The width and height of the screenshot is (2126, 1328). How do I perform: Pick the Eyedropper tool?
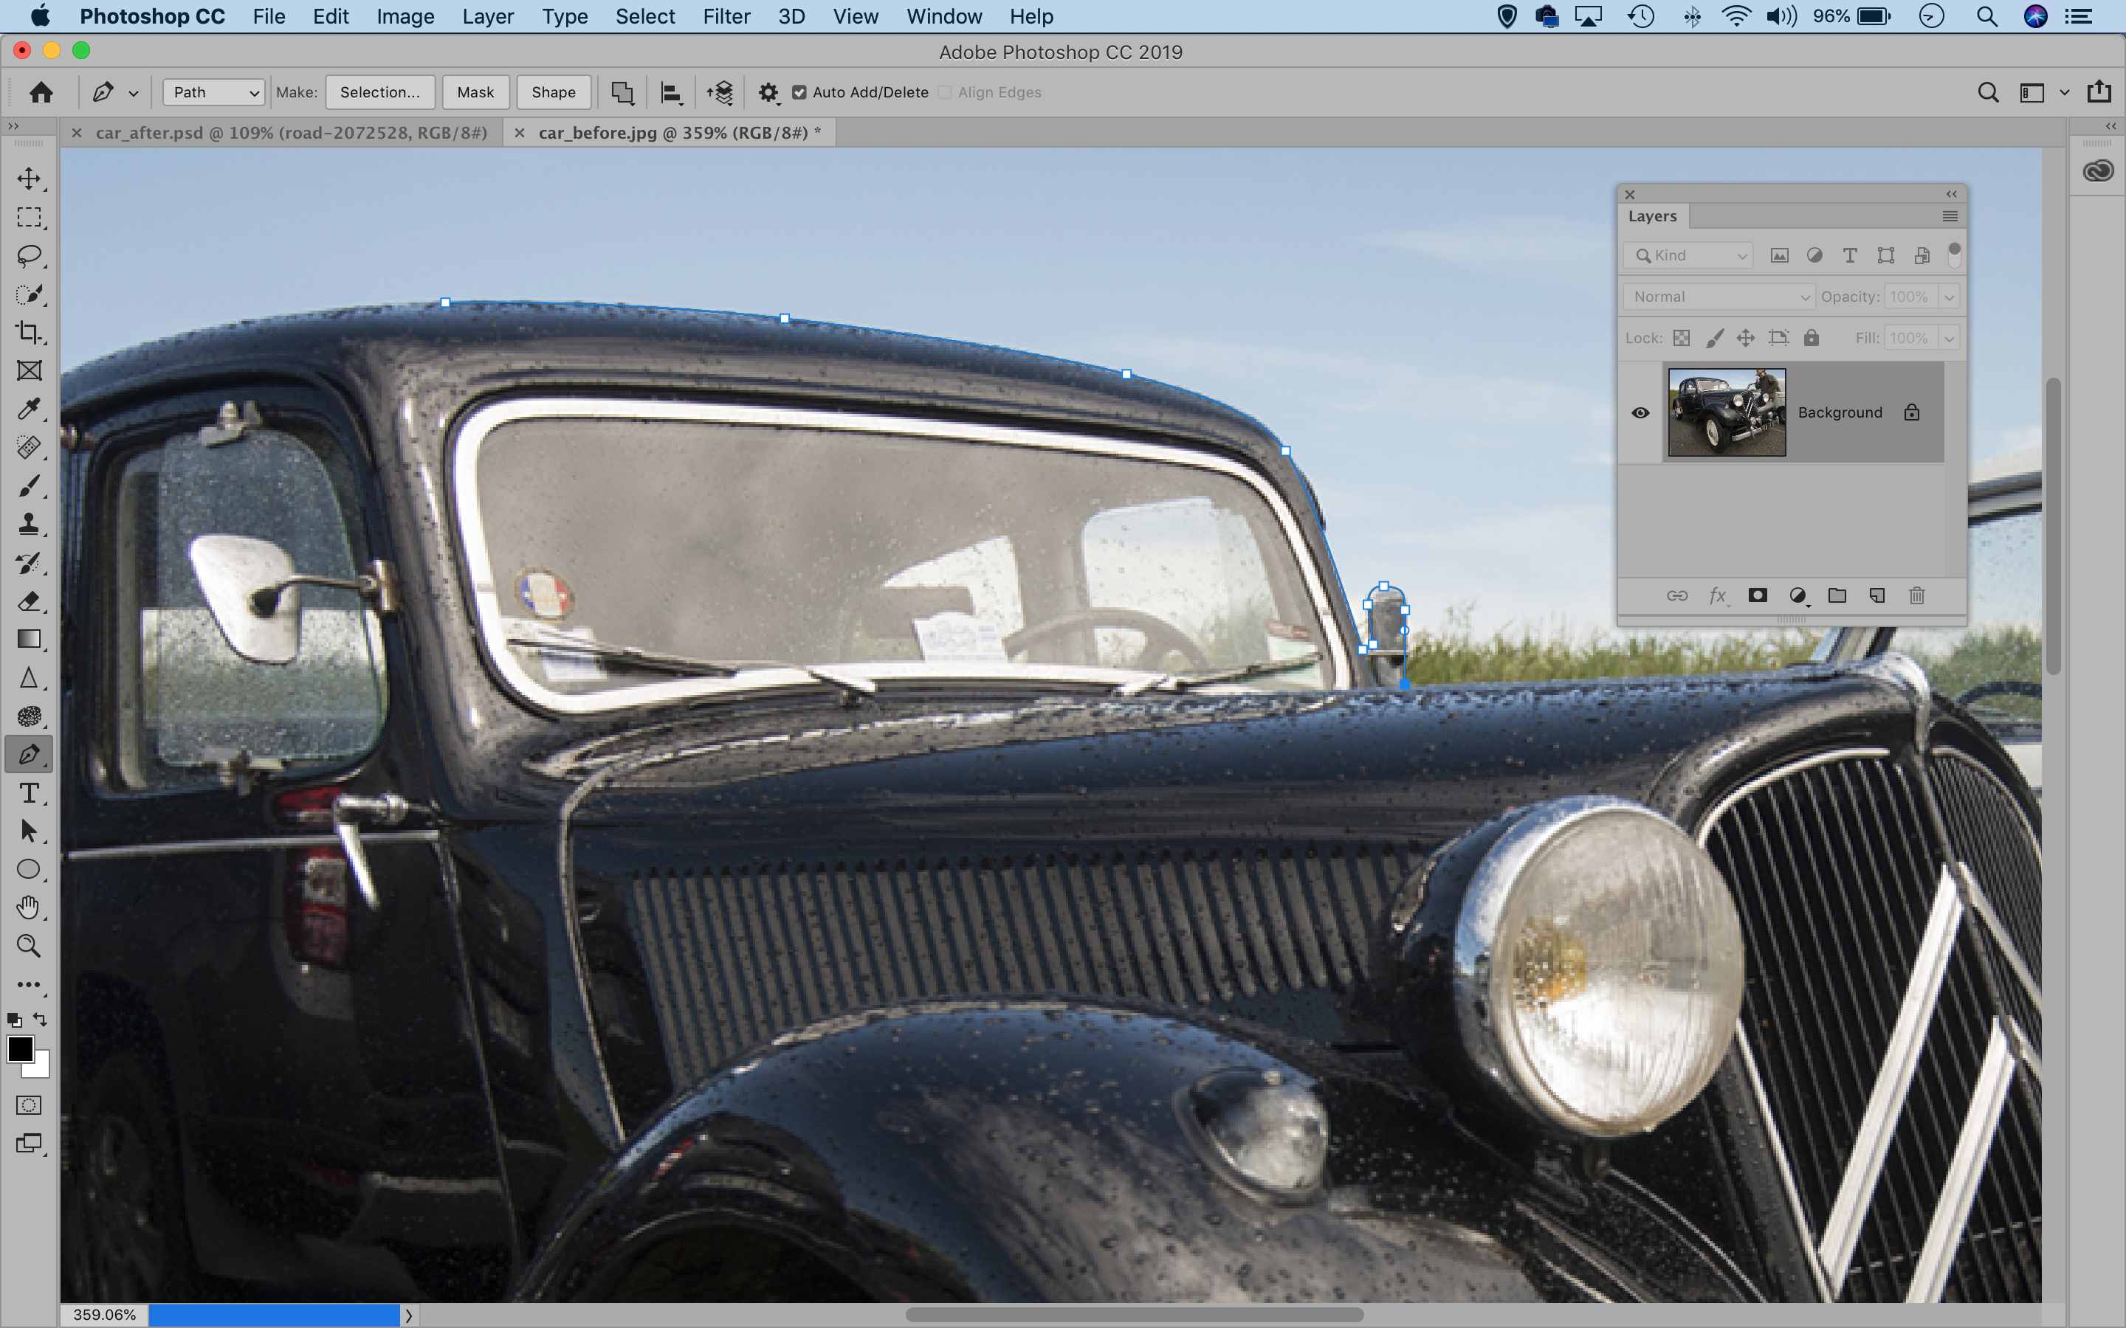pyautogui.click(x=29, y=409)
